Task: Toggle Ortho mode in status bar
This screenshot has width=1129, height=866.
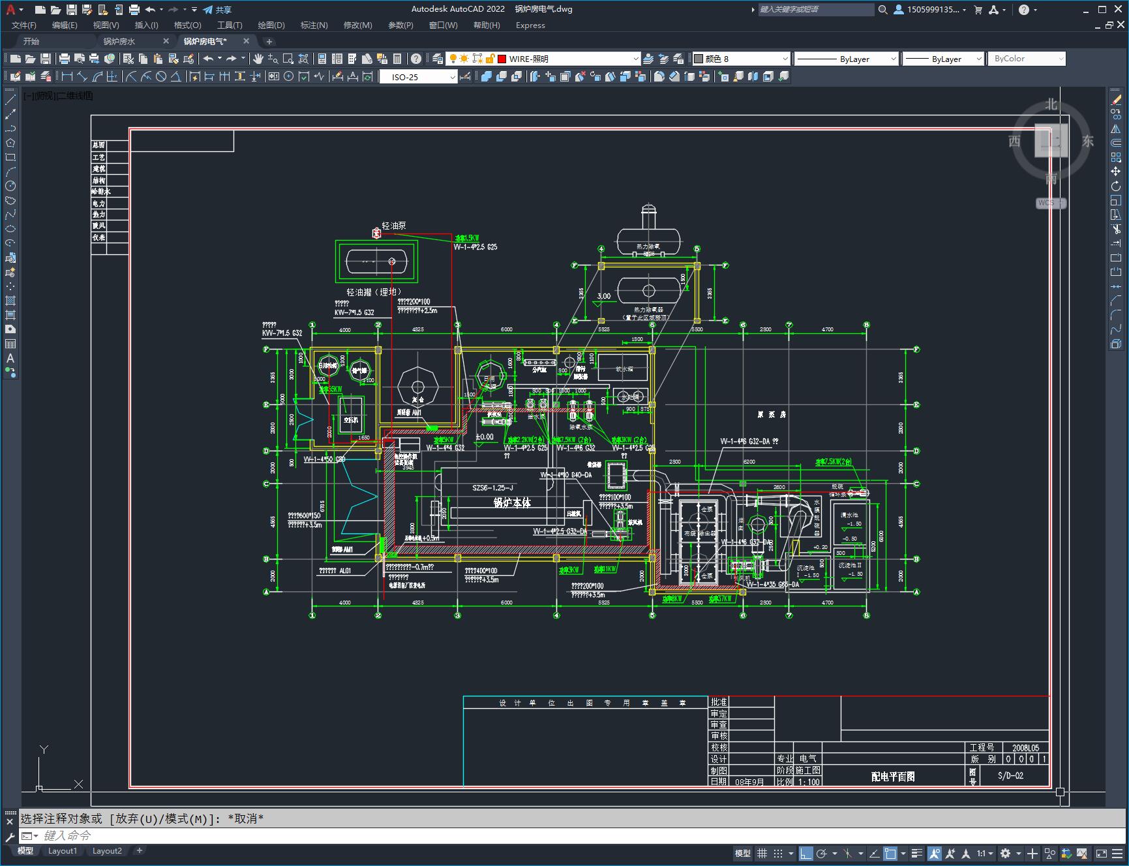Action: pyautogui.click(x=806, y=853)
